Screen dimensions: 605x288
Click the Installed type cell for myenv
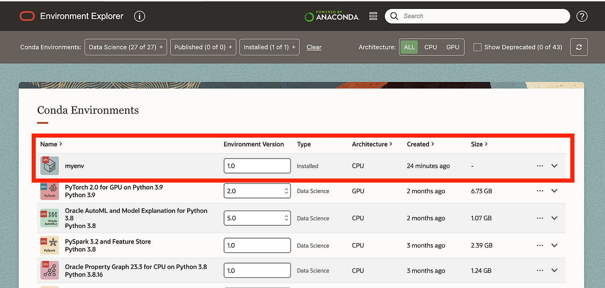[x=307, y=166]
